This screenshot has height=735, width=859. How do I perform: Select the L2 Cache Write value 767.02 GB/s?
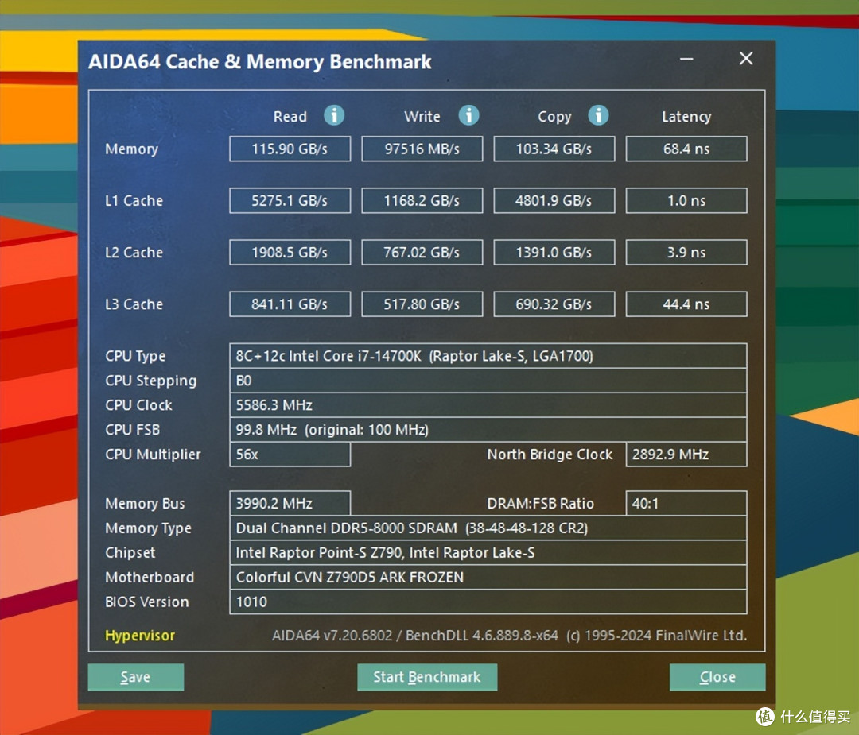422,253
